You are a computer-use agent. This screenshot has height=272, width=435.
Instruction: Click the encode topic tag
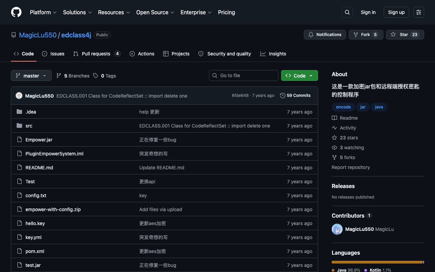[x=343, y=107]
